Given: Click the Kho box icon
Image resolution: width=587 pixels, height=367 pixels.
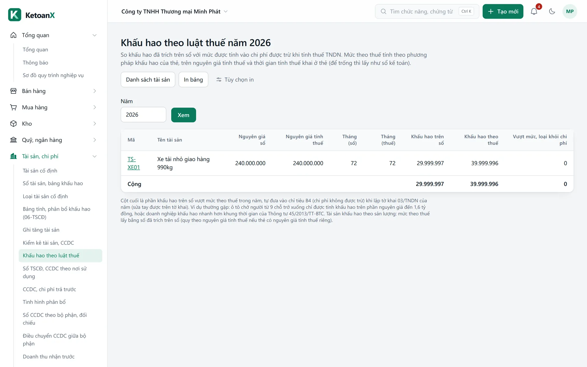Looking at the screenshot, I should [x=13, y=124].
